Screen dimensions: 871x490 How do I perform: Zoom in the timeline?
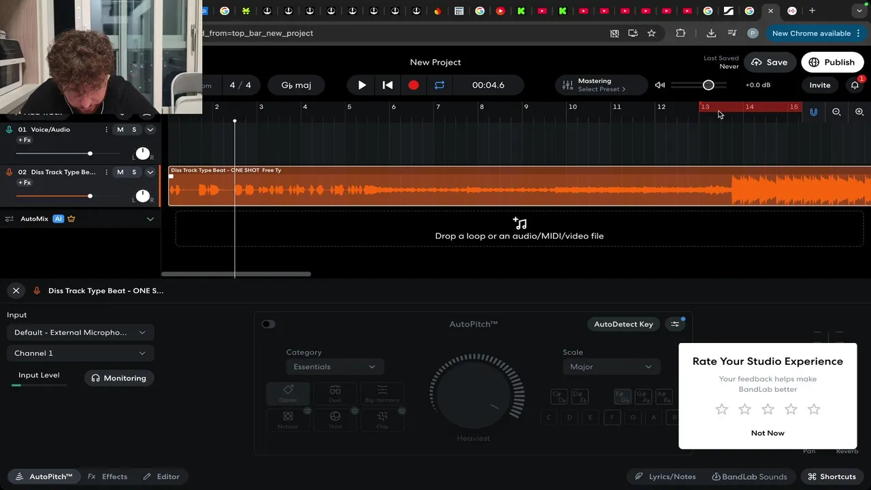coord(859,112)
